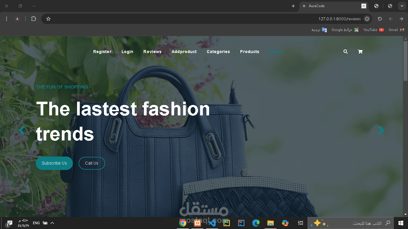This screenshot has height=229, width=408.
Task: Go to the Reviews page
Action: 152,52
